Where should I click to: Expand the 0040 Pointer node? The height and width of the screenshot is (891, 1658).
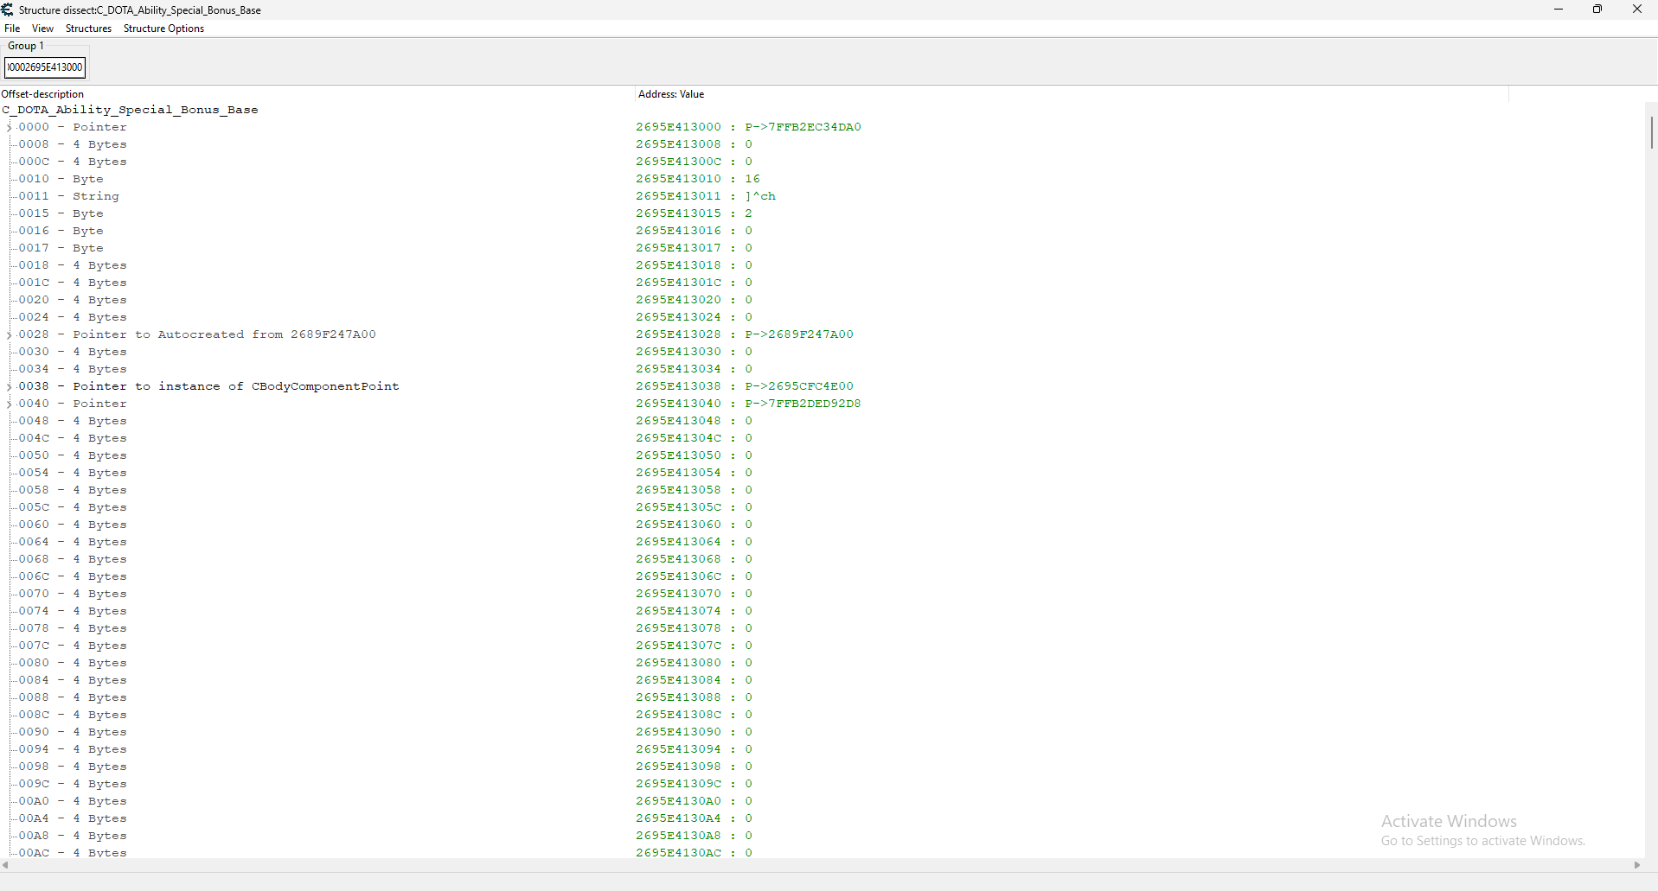click(10, 404)
